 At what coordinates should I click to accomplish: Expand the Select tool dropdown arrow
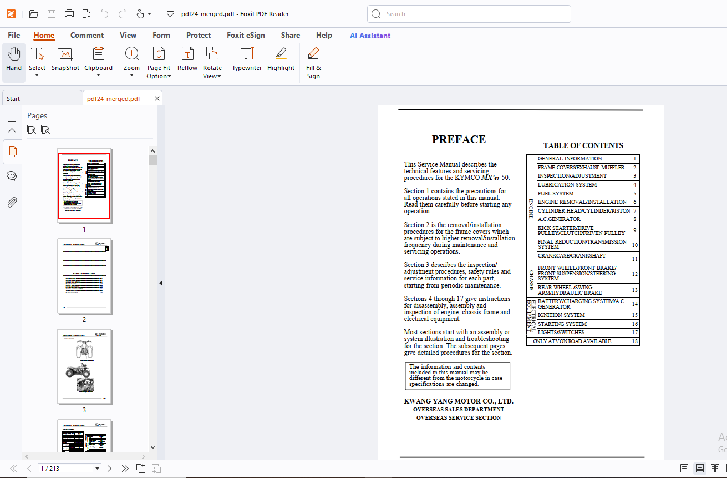37,76
